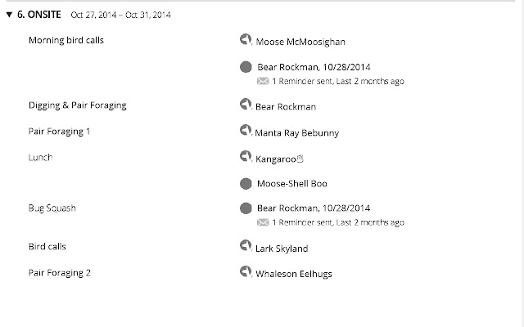The image size is (524, 327).
Task: Open the Pair Foraging 1 item
Action: tap(59, 132)
